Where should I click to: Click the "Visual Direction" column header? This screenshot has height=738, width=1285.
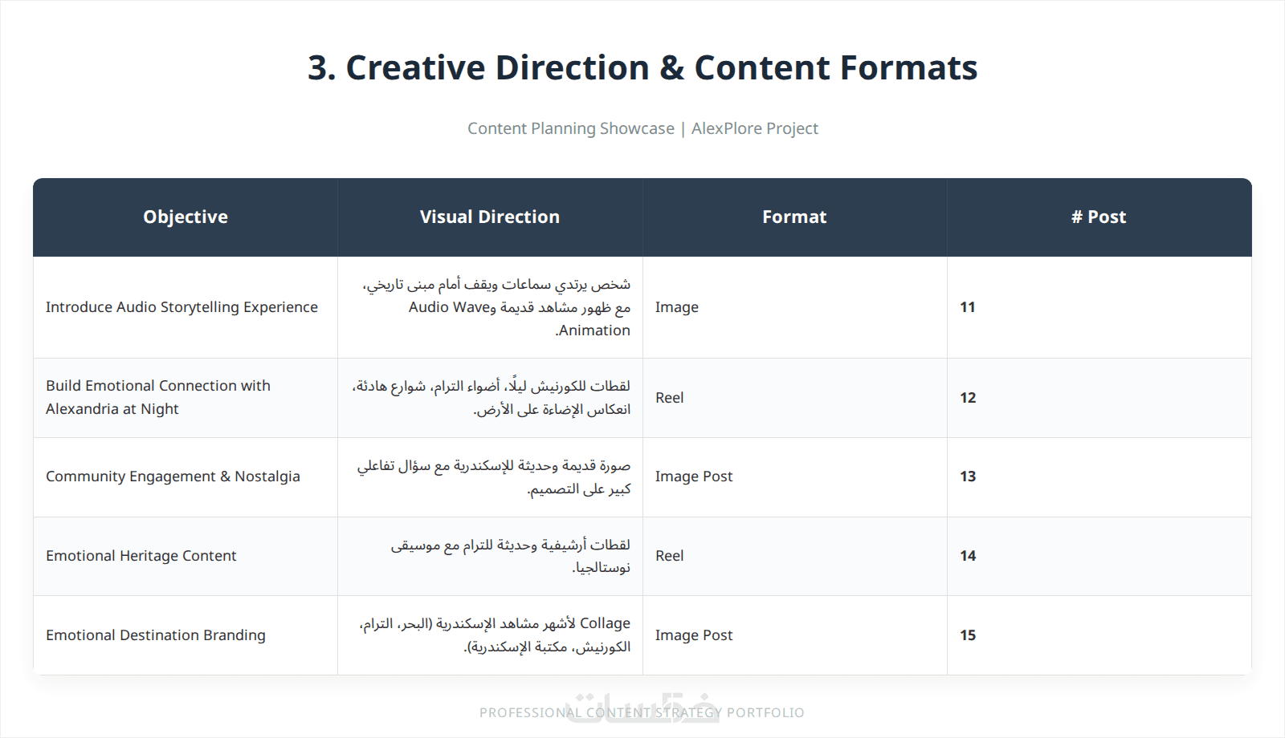tap(490, 217)
